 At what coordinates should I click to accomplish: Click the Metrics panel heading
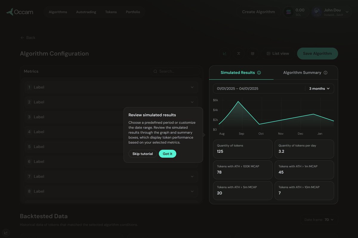(31, 71)
